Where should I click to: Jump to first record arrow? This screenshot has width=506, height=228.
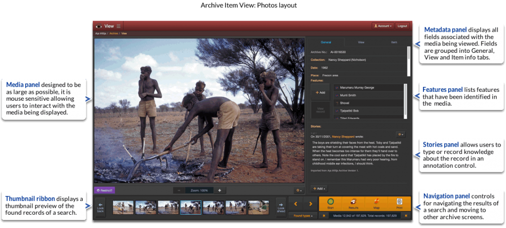click(x=324, y=216)
